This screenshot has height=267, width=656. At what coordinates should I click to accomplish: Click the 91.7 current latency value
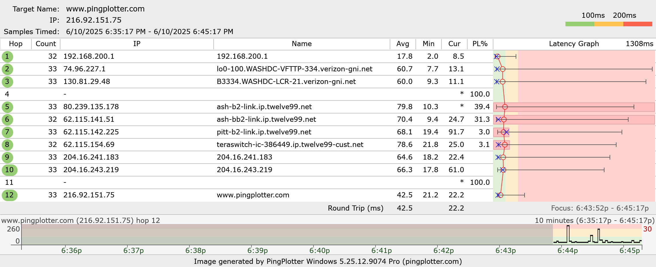coord(456,132)
